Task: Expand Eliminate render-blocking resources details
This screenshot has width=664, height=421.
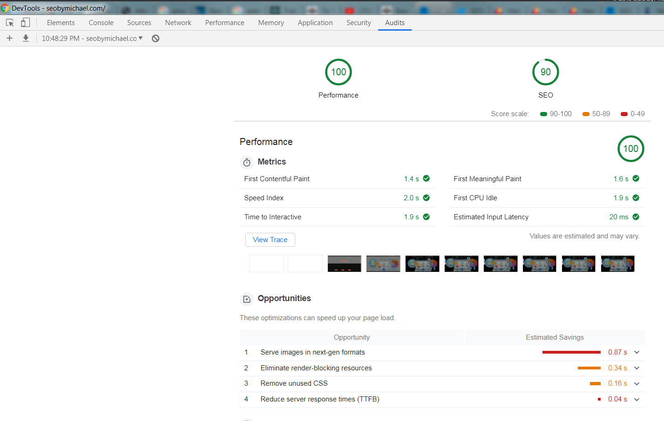Action: coord(637,368)
